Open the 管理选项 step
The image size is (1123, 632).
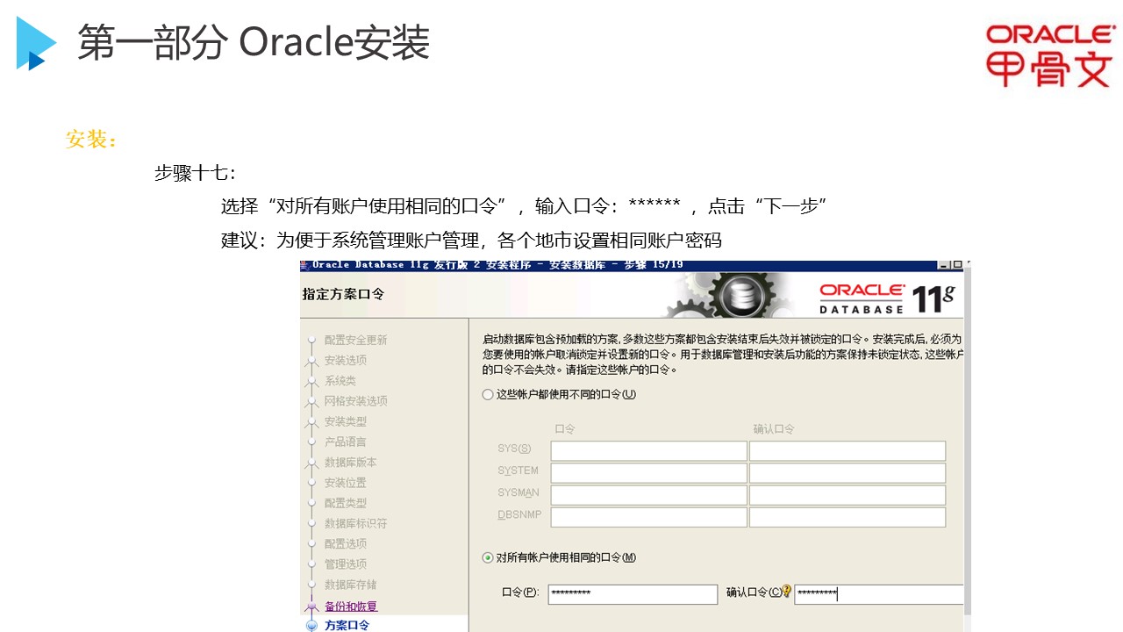click(x=346, y=564)
